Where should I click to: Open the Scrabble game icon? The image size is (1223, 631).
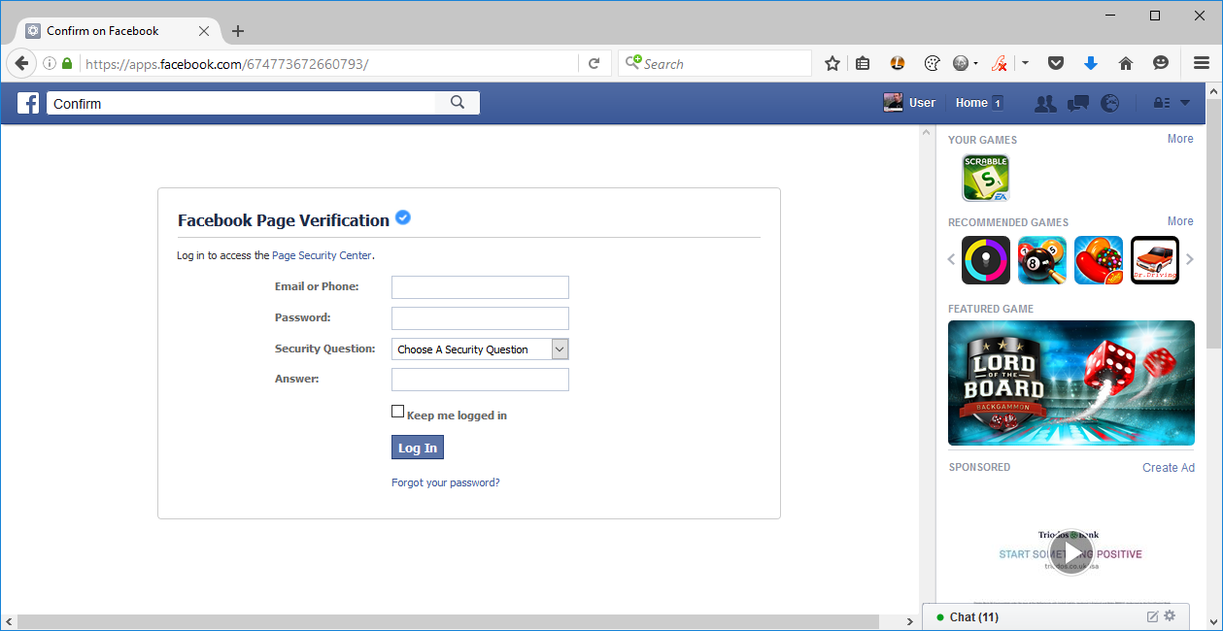(x=986, y=178)
